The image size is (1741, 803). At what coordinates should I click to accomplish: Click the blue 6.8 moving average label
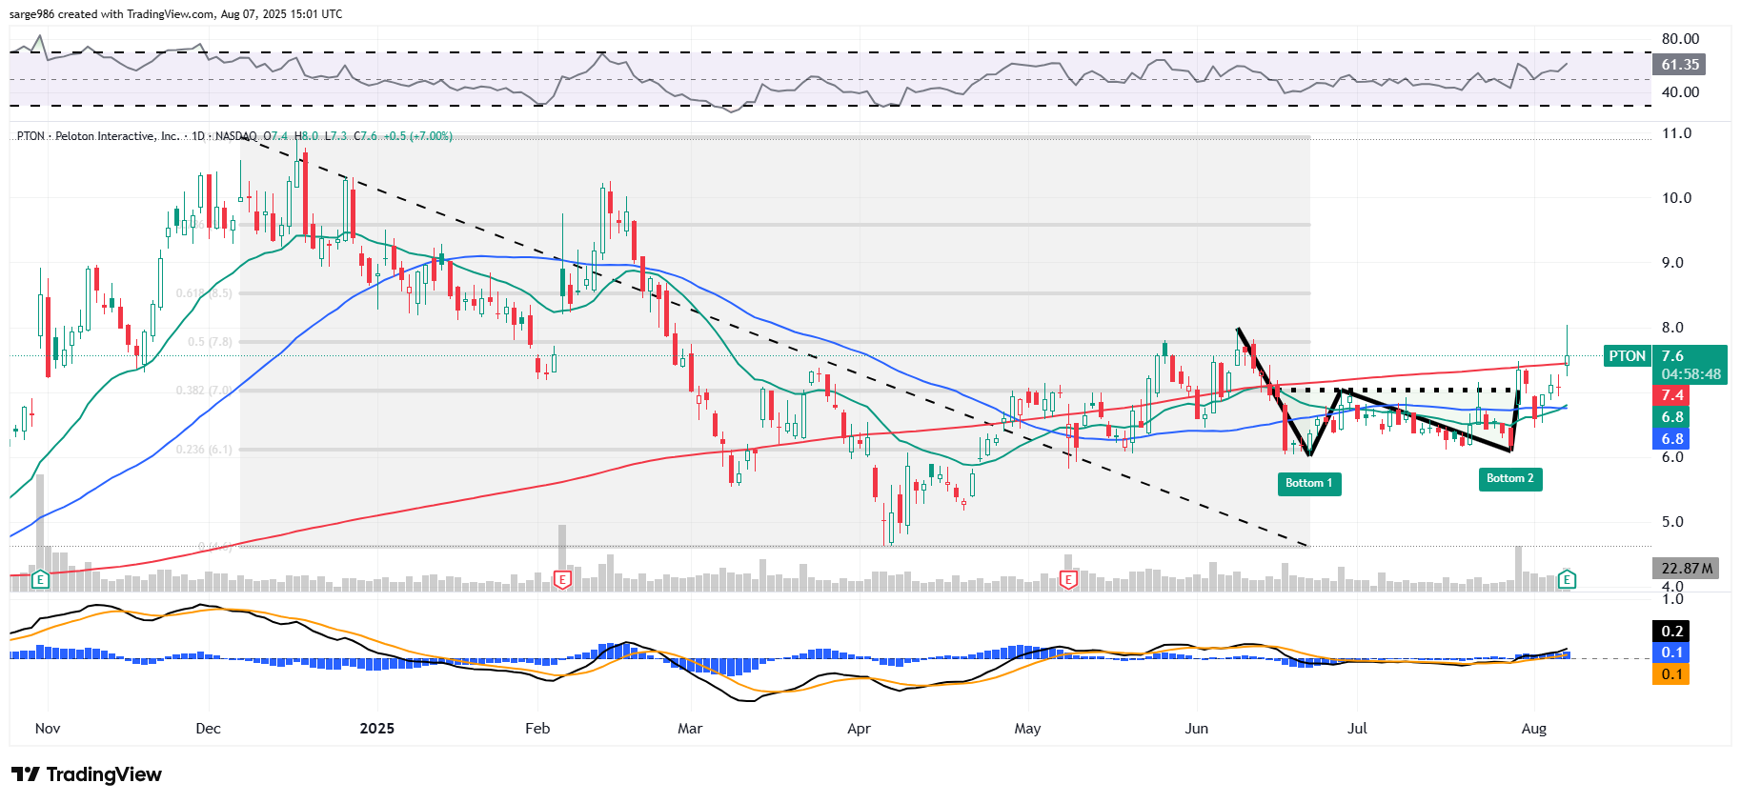coord(1672,439)
